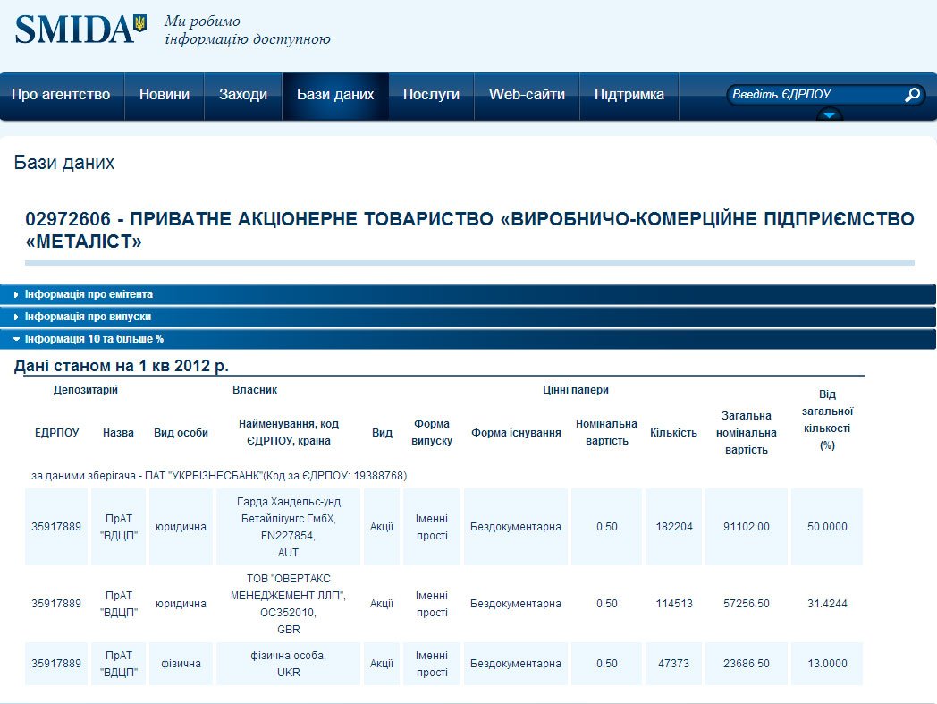The height and width of the screenshot is (704, 937).
Task: Click the percentage value 50.0000
Action: pyautogui.click(x=827, y=527)
